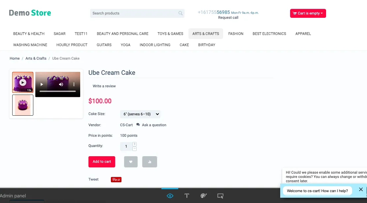Select the pink background cake thumbnail

(x=23, y=105)
